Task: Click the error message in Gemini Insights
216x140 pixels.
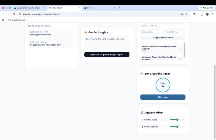Action: click(x=106, y=39)
